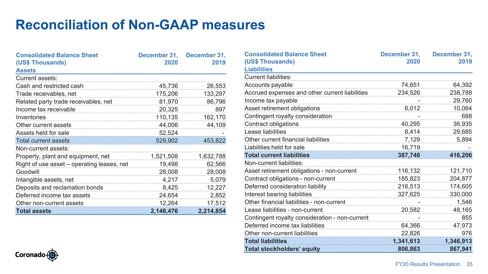Click the 'Assets' section heading
This screenshot has height=274, width=488.
click(26, 70)
